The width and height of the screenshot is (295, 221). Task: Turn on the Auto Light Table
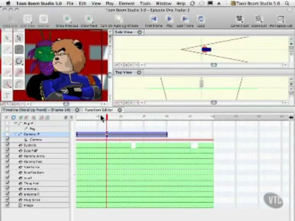tap(119, 19)
